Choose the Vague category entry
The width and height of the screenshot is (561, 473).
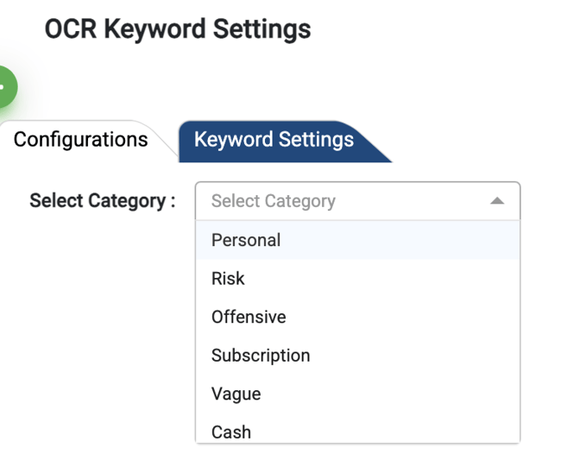tap(236, 394)
